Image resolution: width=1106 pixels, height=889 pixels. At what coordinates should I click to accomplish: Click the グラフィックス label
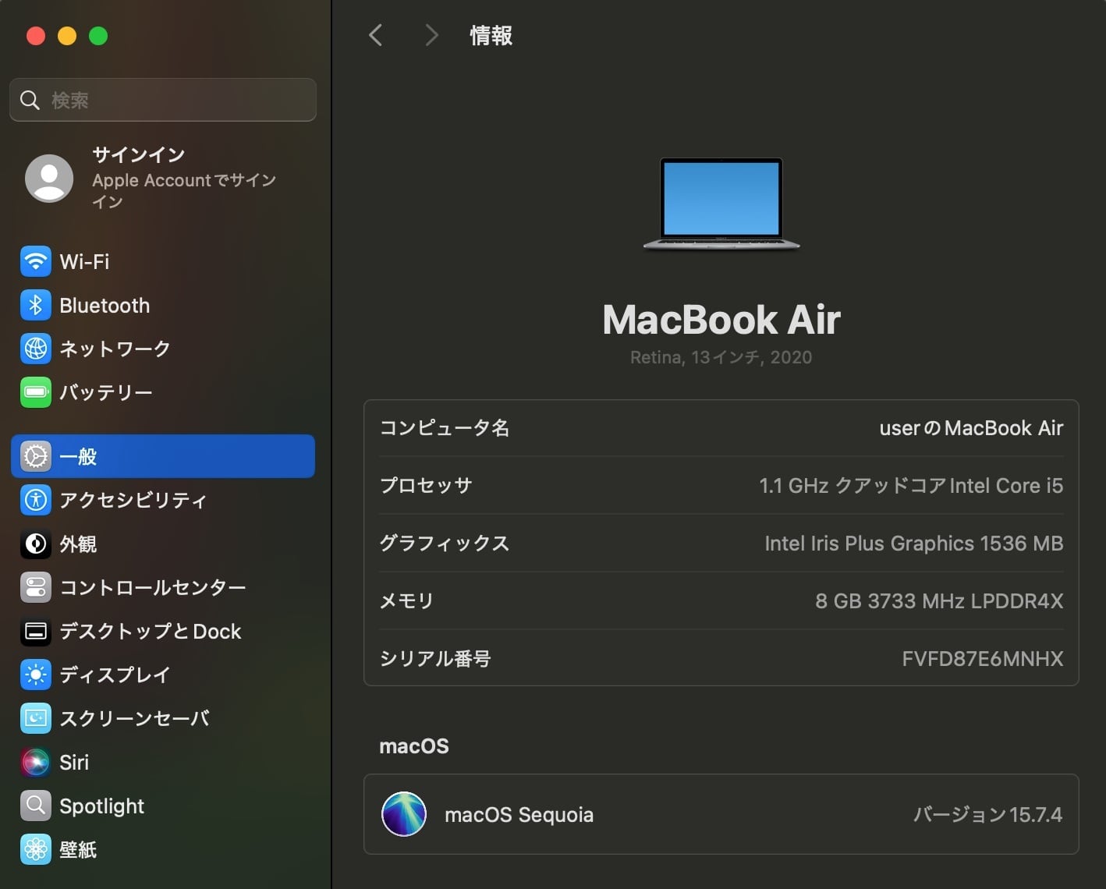click(x=445, y=544)
